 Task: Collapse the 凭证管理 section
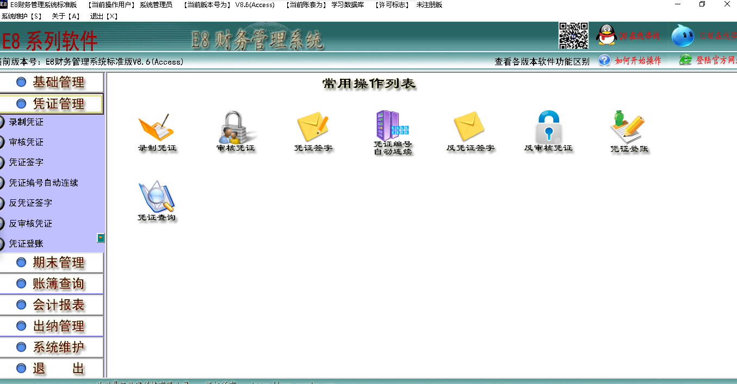pyautogui.click(x=52, y=103)
